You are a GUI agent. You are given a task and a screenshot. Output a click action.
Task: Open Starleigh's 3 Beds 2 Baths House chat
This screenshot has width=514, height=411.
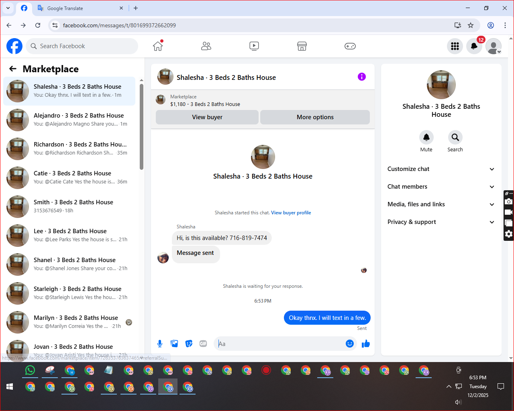click(x=69, y=293)
